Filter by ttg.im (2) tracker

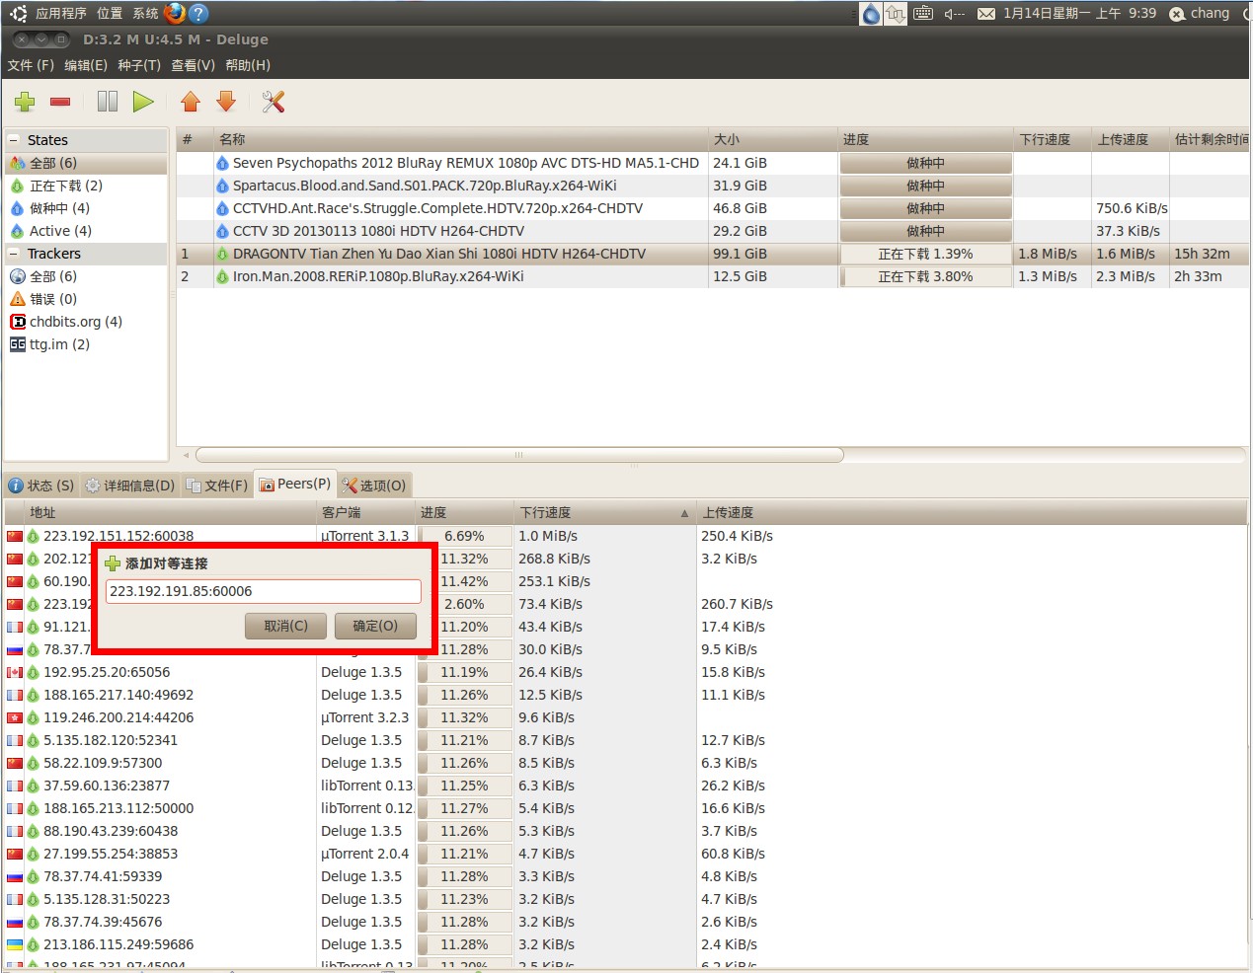[86, 344]
